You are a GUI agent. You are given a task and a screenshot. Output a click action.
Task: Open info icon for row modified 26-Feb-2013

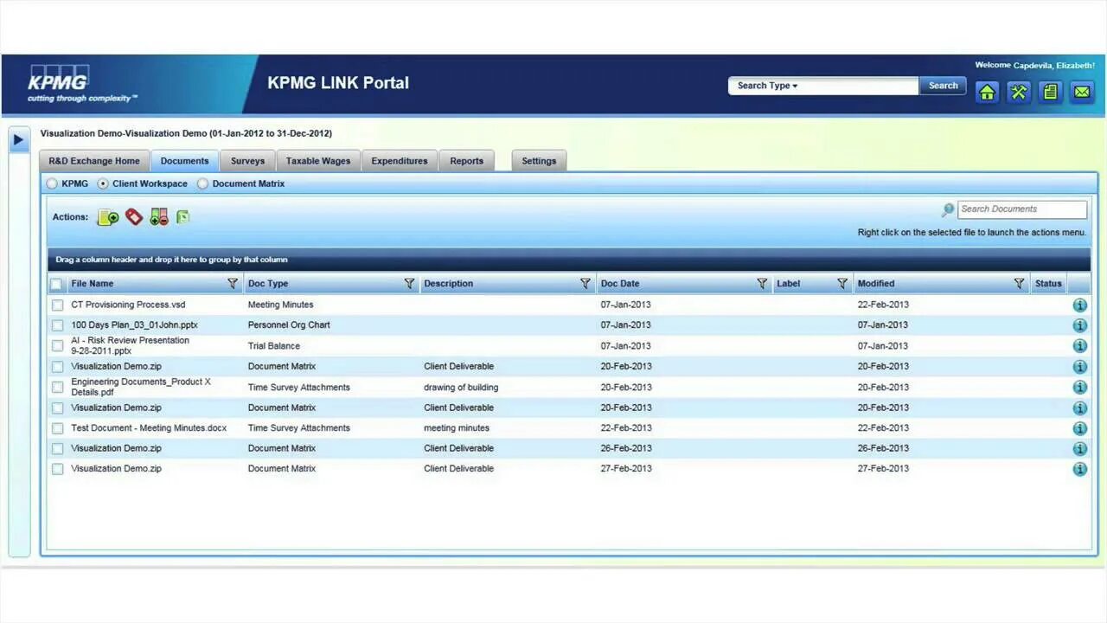coord(1079,449)
